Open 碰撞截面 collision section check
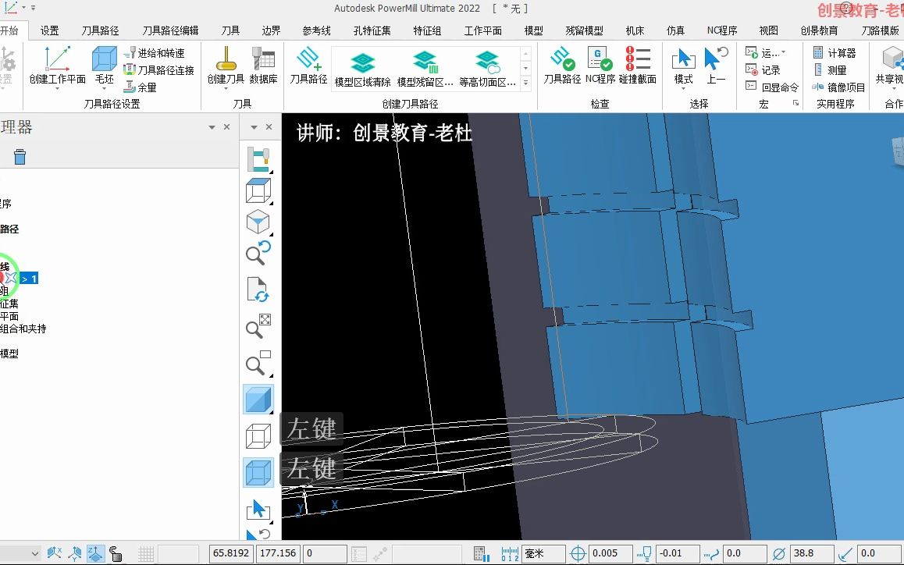Image resolution: width=904 pixels, height=565 pixels. pyautogui.click(x=638, y=65)
